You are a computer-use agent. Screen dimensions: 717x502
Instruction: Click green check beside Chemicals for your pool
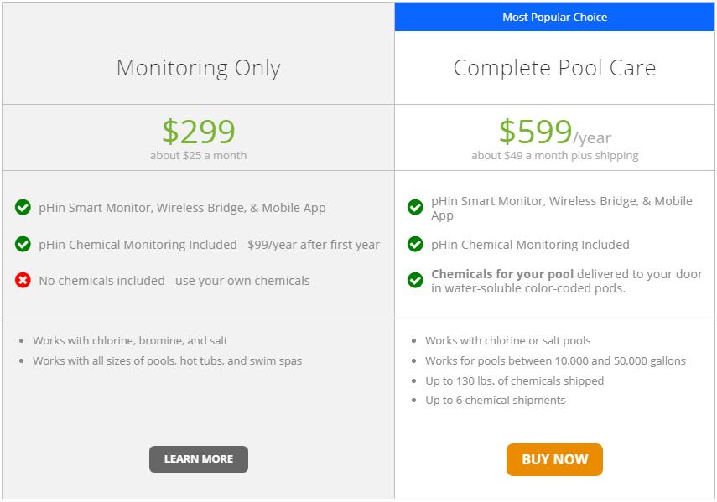(x=415, y=280)
